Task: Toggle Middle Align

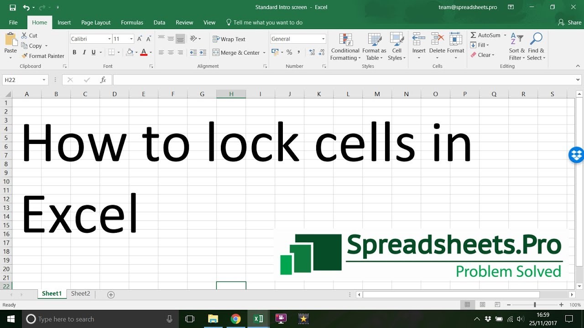Action: pyautogui.click(x=171, y=39)
